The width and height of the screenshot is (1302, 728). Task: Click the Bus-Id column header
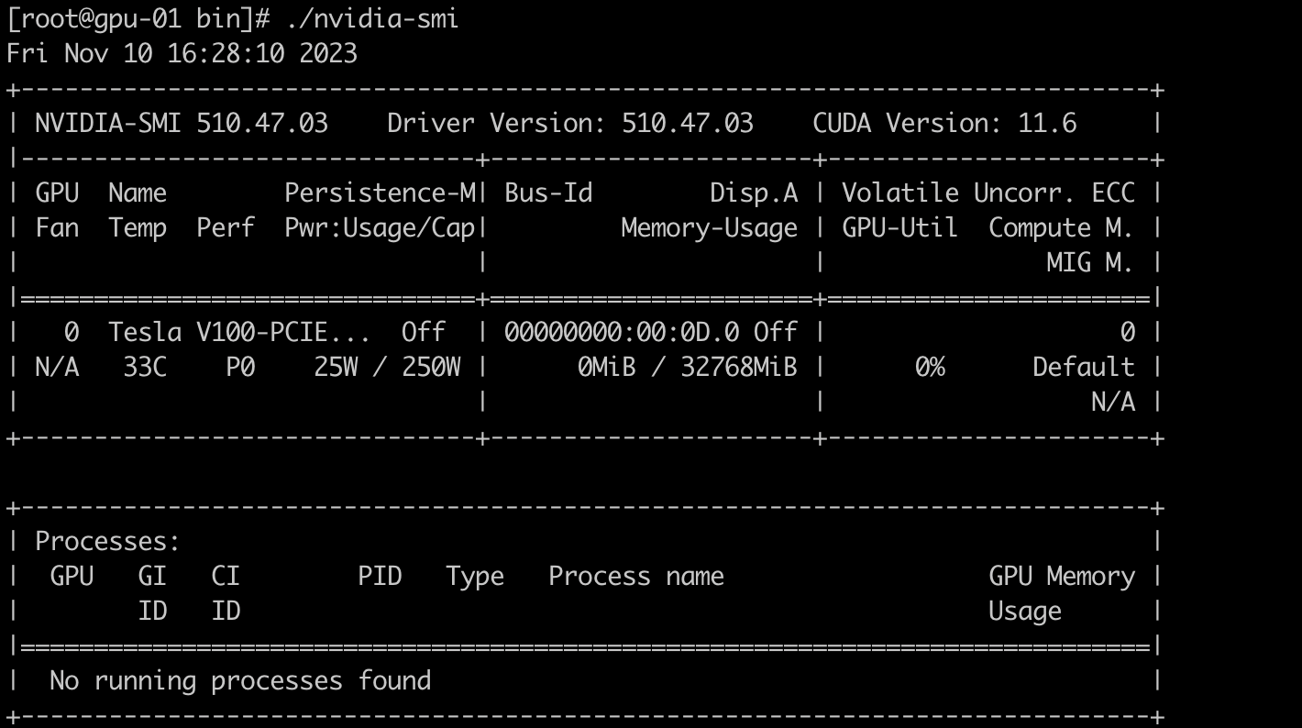548,193
